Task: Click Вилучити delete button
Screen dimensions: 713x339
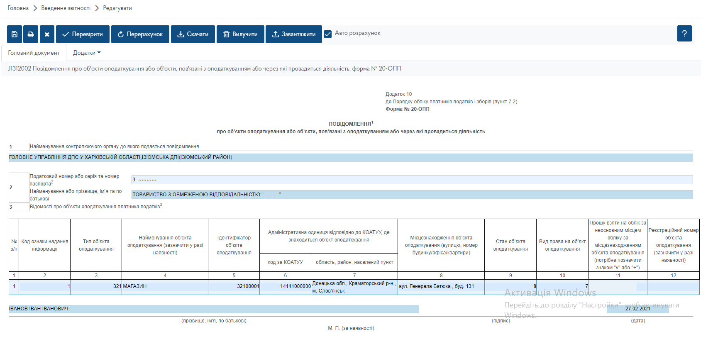Action: (240, 34)
